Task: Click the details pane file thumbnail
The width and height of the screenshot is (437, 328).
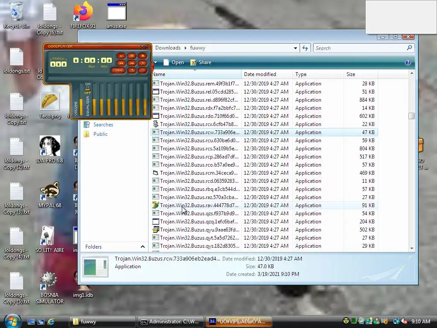Action: [x=95, y=266]
